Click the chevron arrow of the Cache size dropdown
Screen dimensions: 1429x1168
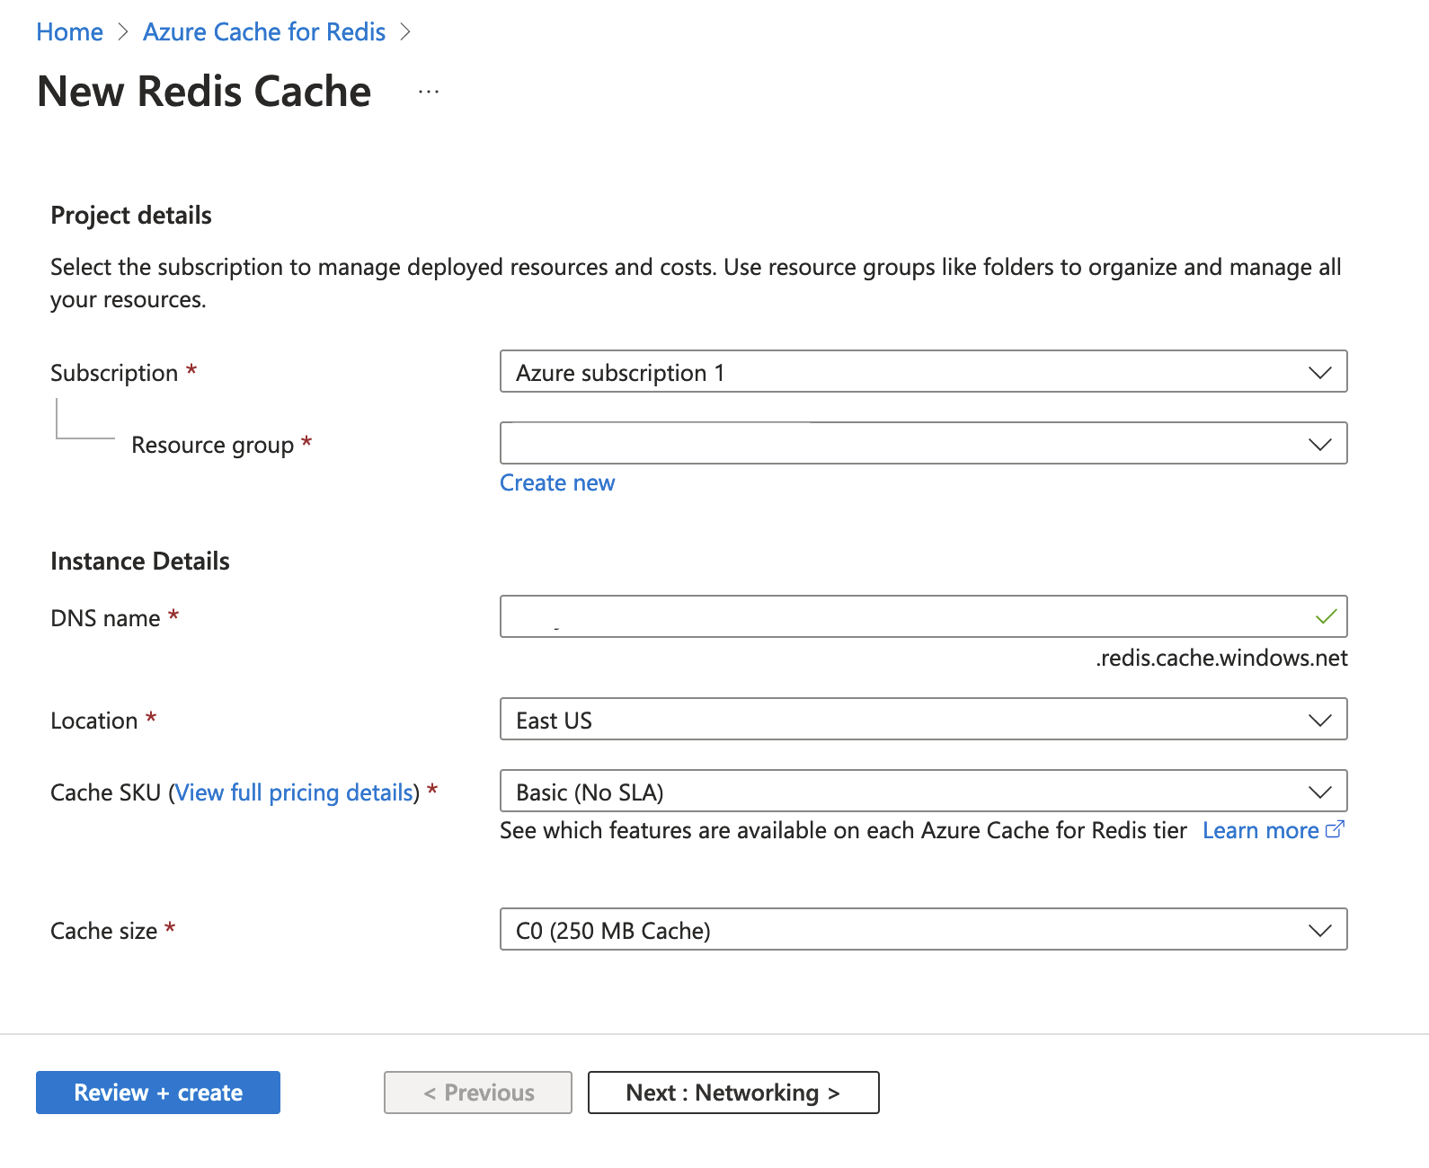(1319, 931)
